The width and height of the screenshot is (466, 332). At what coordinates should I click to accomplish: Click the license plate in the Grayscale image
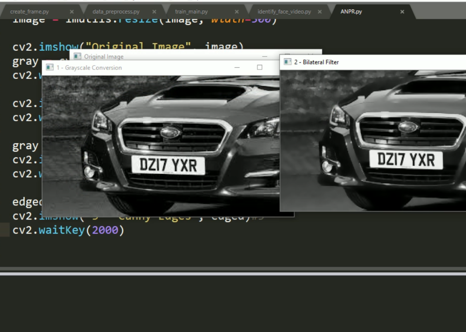[168, 165]
